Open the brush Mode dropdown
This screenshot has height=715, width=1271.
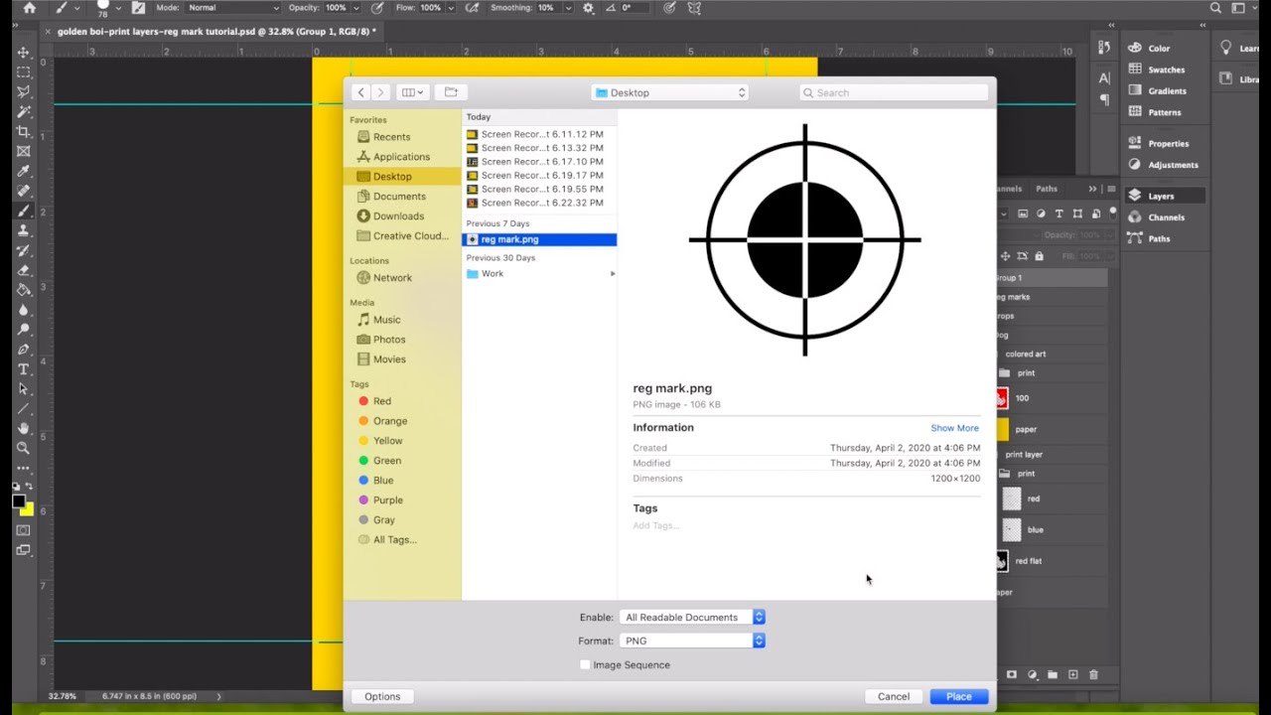[233, 8]
